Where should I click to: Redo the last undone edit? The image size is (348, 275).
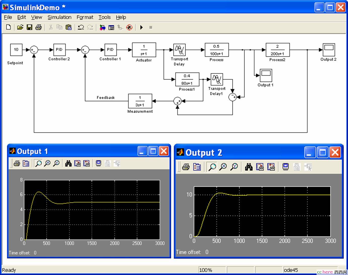pyautogui.click(x=90, y=27)
